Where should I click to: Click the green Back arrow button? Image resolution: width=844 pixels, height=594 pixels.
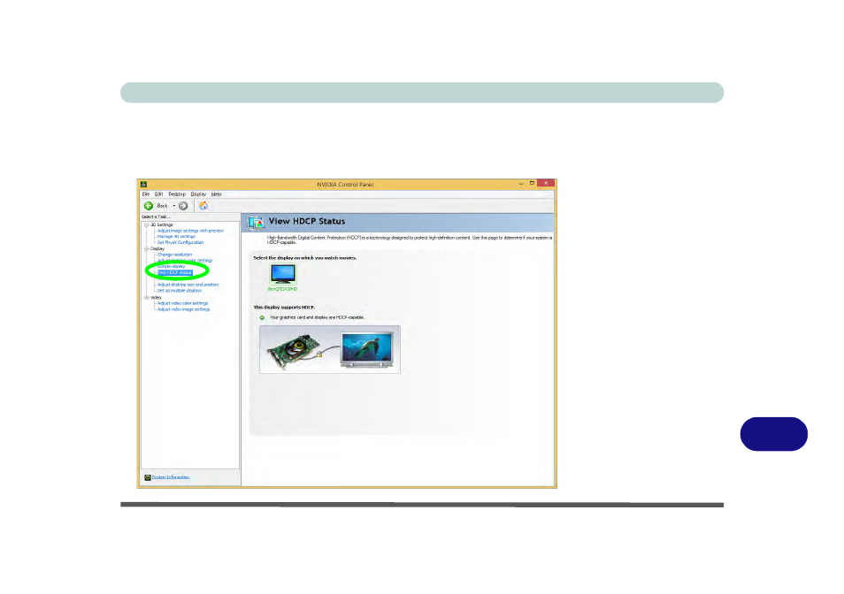pyautogui.click(x=149, y=206)
